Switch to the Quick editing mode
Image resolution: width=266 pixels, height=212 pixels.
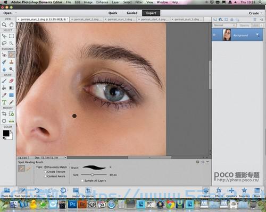point(113,13)
